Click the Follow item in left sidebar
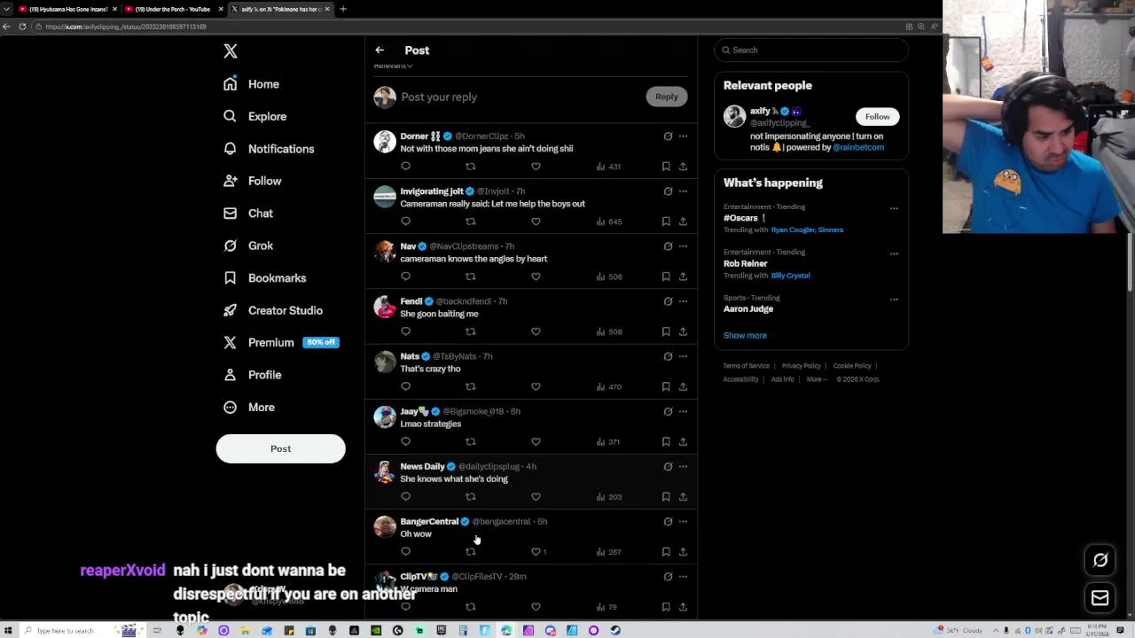 (253, 181)
